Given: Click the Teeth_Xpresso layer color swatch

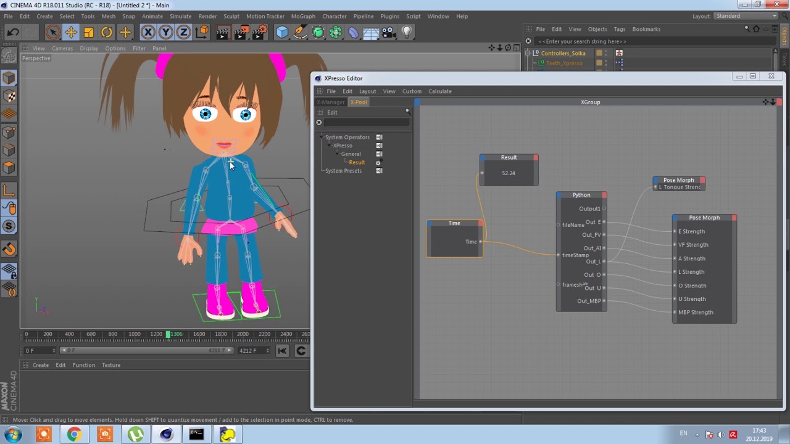Looking at the screenshot, I should 599,63.
